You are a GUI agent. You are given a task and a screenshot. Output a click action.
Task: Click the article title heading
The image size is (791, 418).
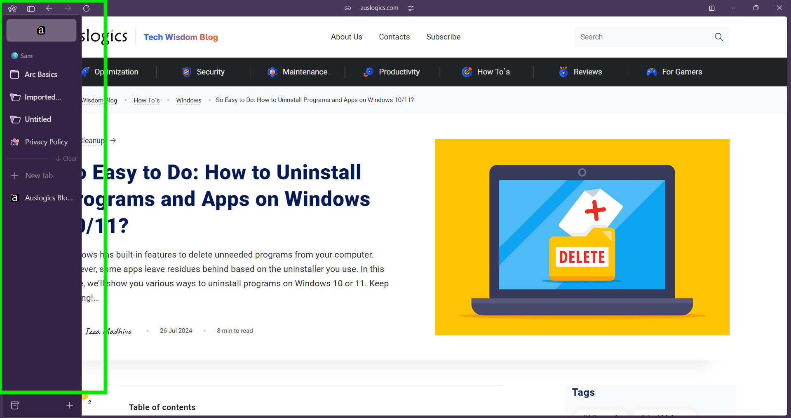click(x=226, y=199)
